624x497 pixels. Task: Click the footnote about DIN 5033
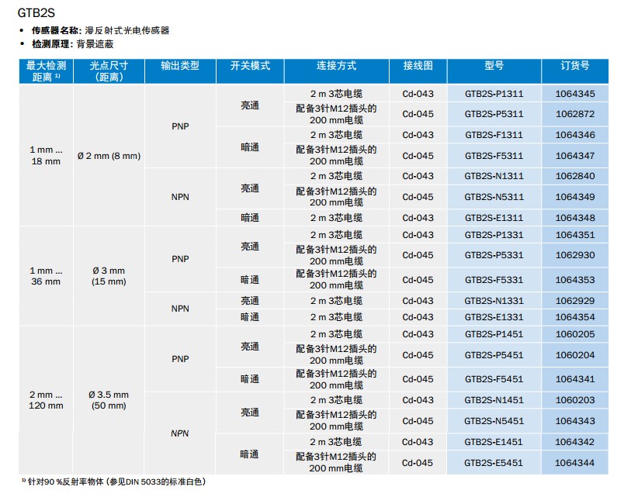pyautogui.click(x=114, y=482)
